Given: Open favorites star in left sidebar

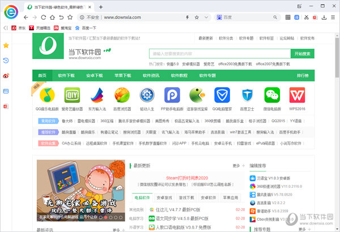Looking at the screenshot, I should click(x=6, y=45).
